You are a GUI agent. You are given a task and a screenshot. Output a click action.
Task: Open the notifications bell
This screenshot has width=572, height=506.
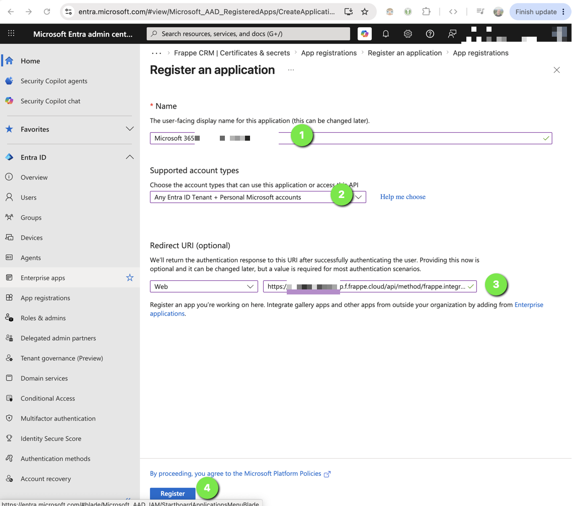pyautogui.click(x=385, y=34)
